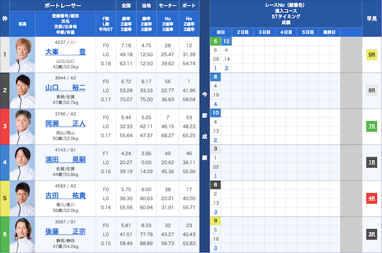Screen dimensions: 382x253
Task: Click the gray 6R quick-view button
Action: point(371,90)
